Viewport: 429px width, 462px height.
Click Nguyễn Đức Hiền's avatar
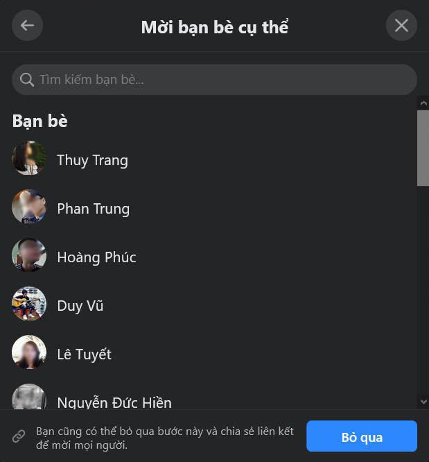(x=29, y=397)
